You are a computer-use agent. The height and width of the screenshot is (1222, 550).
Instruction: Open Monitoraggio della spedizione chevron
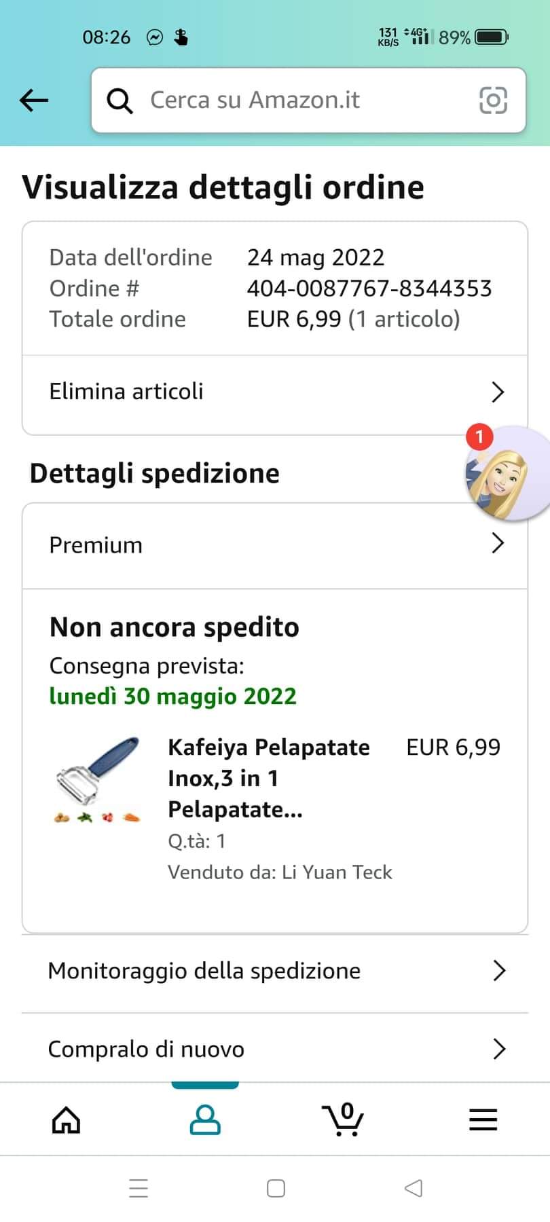pos(499,971)
